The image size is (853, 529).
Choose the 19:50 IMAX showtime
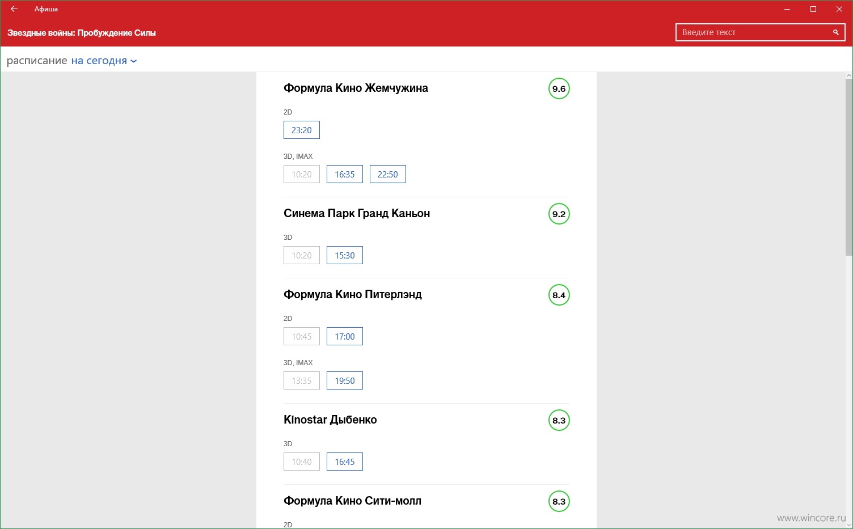(x=345, y=380)
